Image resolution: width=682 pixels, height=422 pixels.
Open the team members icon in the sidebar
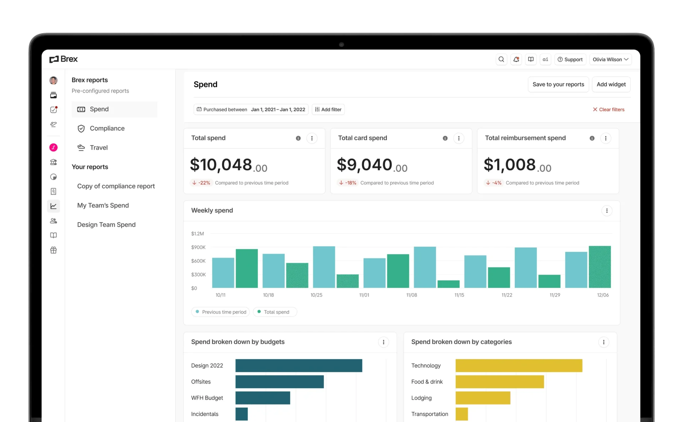54,221
